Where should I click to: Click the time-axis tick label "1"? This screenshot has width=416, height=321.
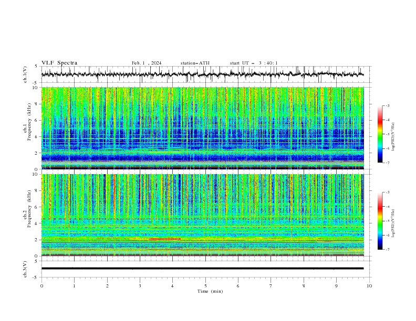click(74, 286)
